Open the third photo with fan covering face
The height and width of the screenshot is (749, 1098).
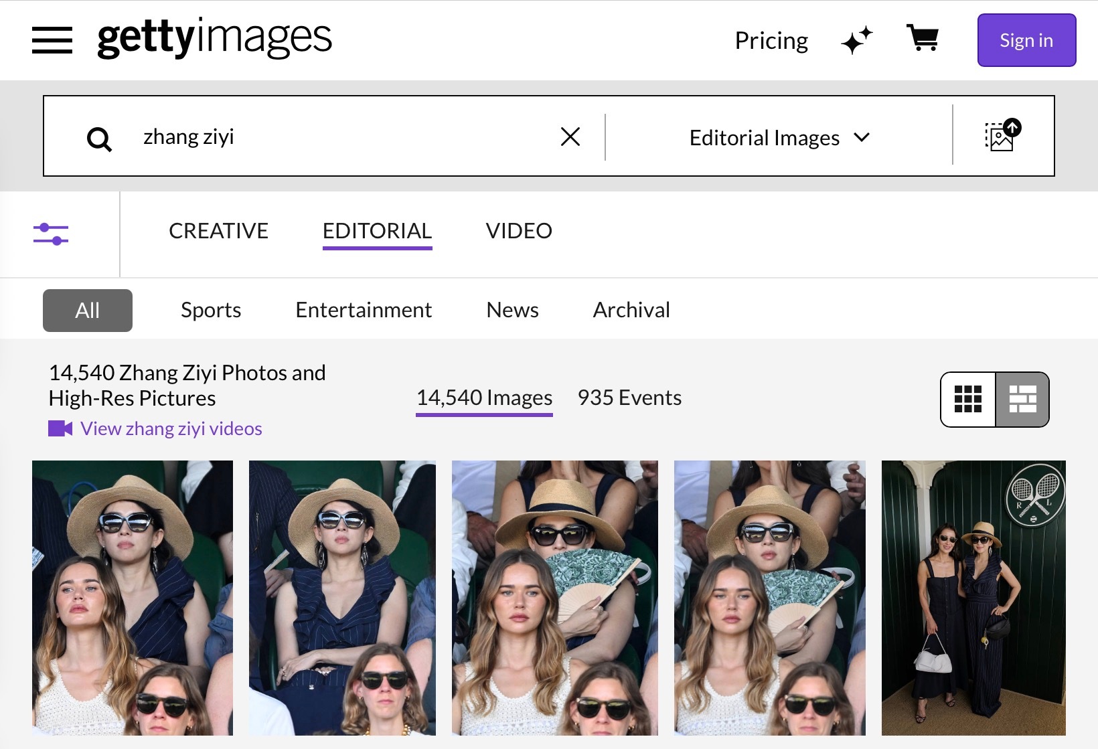(x=555, y=598)
